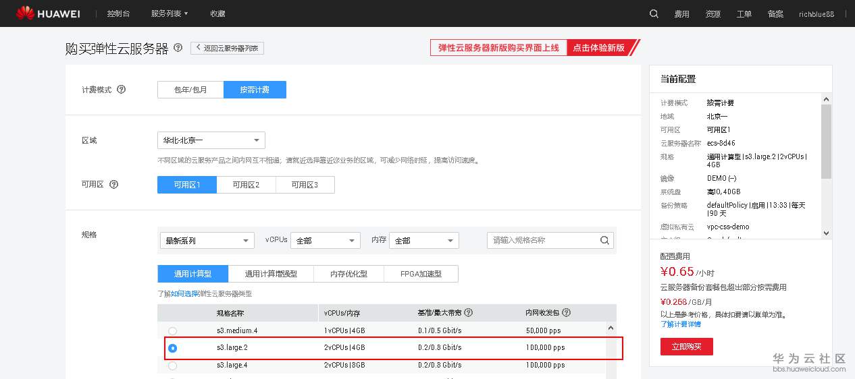Click the spec table scroll up arrow
The width and height of the screenshot is (855, 379).
[611, 328]
